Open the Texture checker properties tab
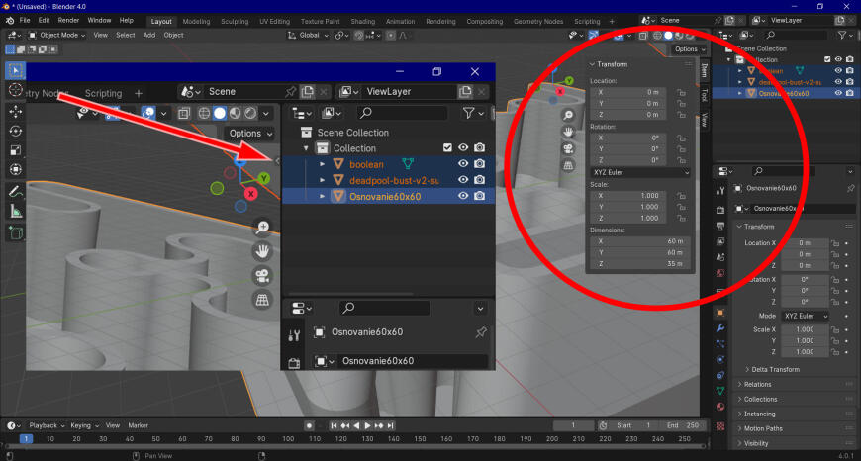Viewport: 861px width, 461px height. coord(721,425)
